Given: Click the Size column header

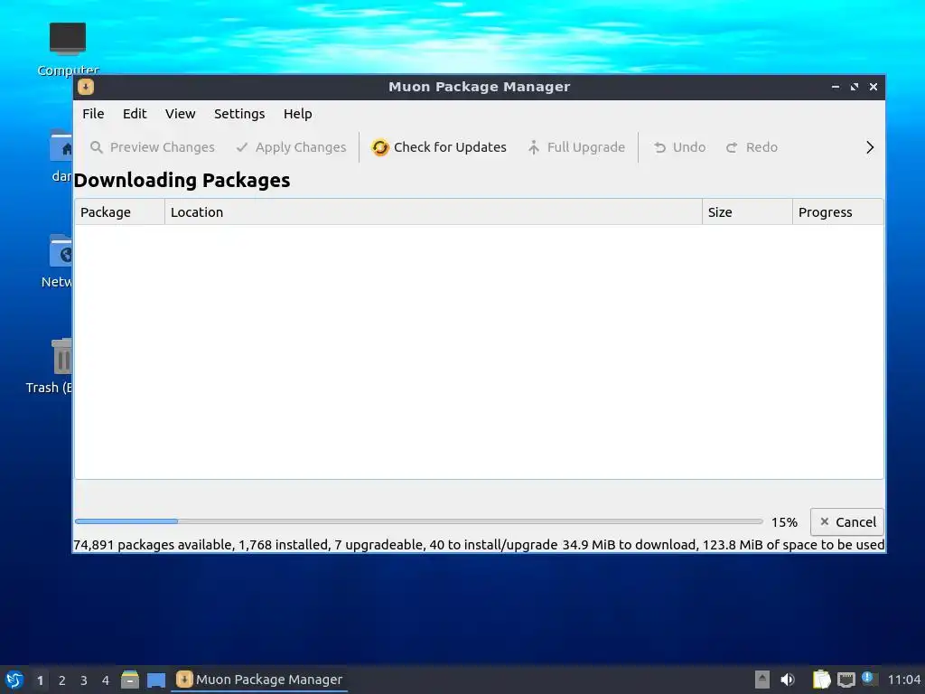Looking at the screenshot, I should tap(747, 212).
